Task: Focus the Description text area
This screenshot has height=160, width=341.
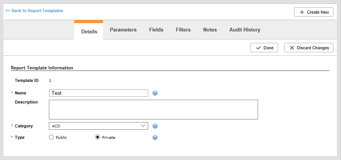Action: 153,110
